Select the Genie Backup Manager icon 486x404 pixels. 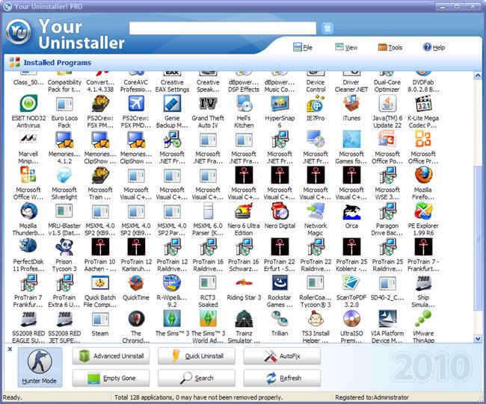click(x=172, y=103)
